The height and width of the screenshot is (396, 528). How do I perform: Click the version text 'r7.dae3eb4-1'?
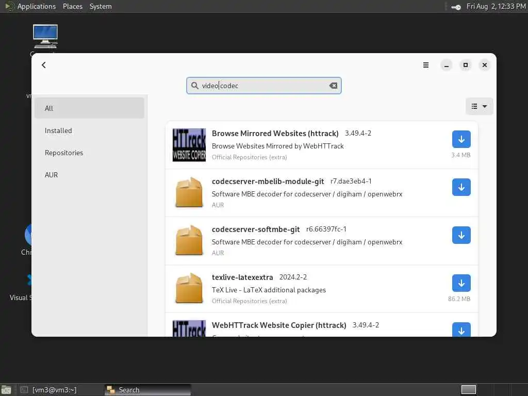tap(351, 181)
